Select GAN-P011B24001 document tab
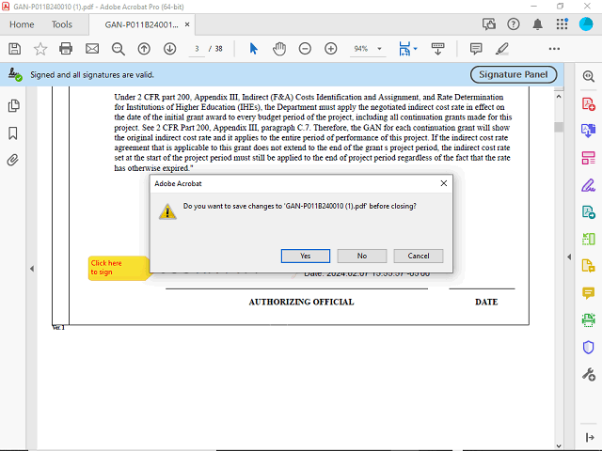This screenshot has height=451, width=602. point(141,24)
